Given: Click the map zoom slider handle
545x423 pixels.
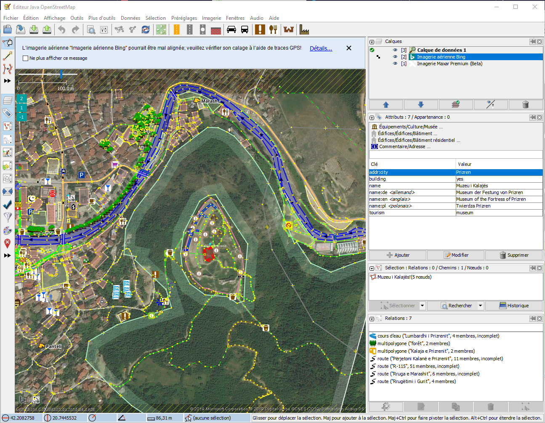Looking at the screenshot, I should pos(61,74).
